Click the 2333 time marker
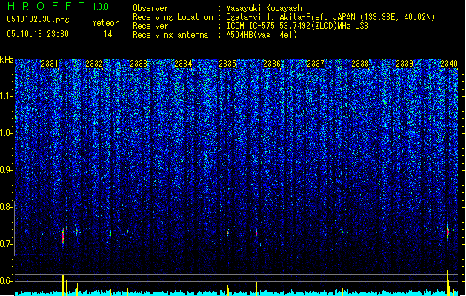The width and height of the screenshot is (466, 296). point(139,64)
